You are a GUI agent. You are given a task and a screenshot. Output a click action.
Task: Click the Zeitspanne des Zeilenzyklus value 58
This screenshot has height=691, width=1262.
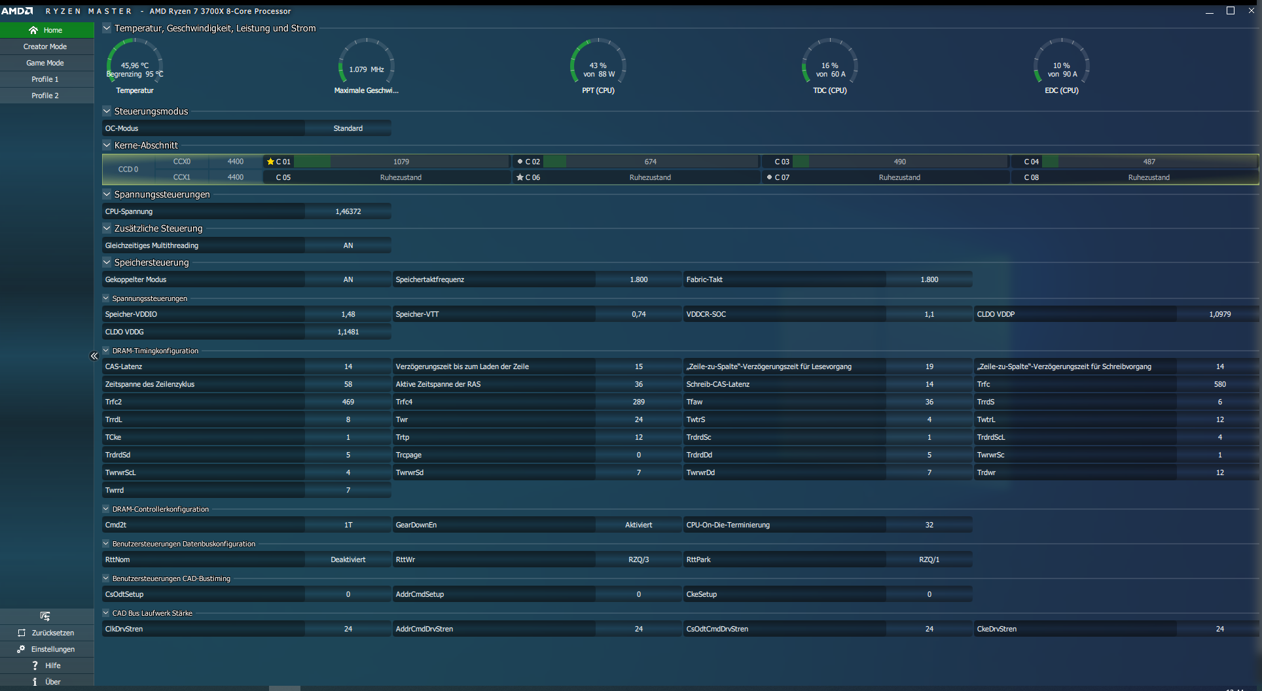[x=348, y=384]
